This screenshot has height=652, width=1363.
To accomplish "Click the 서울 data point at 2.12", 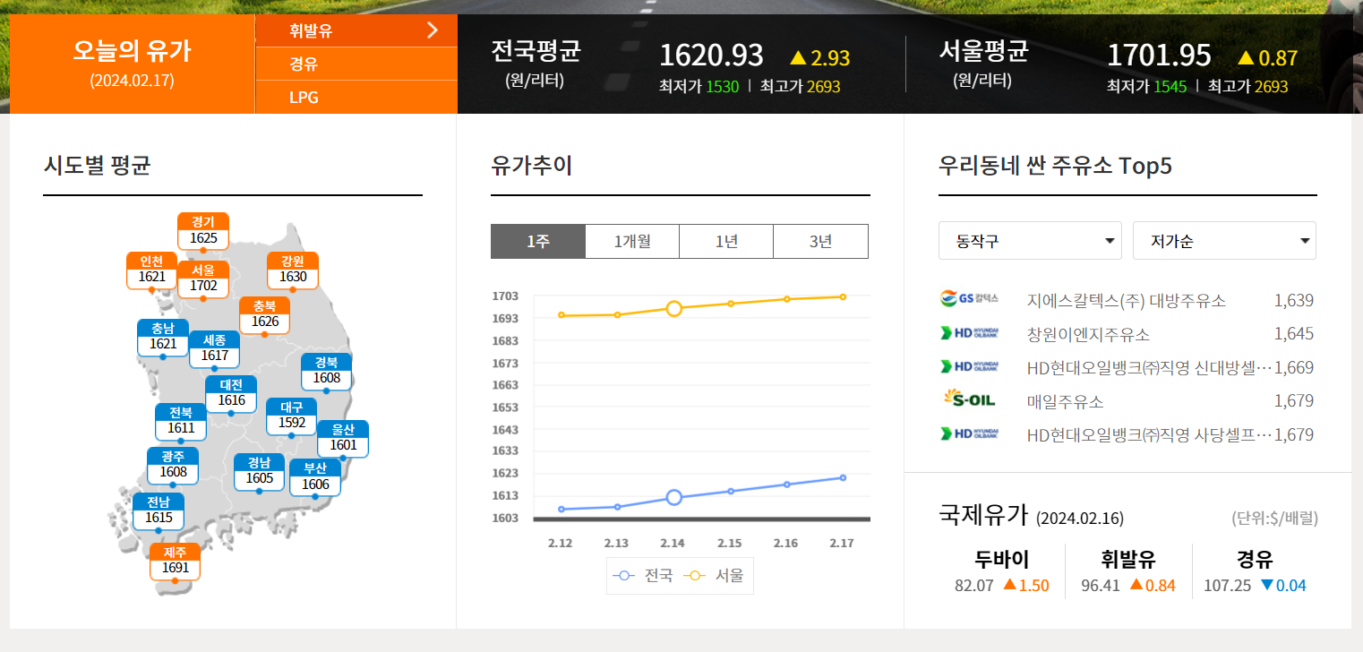I will (x=561, y=315).
